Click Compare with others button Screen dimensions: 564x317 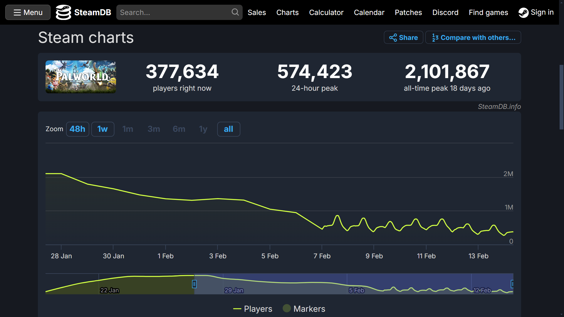click(473, 38)
